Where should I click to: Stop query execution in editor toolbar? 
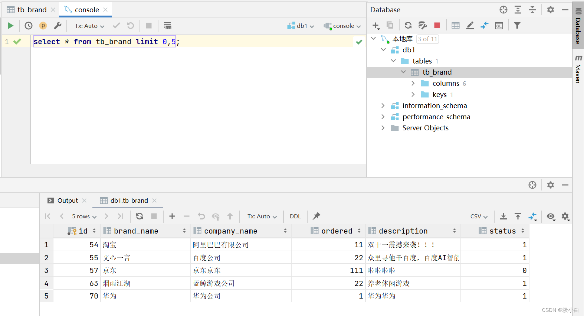click(x=149, y=26)
